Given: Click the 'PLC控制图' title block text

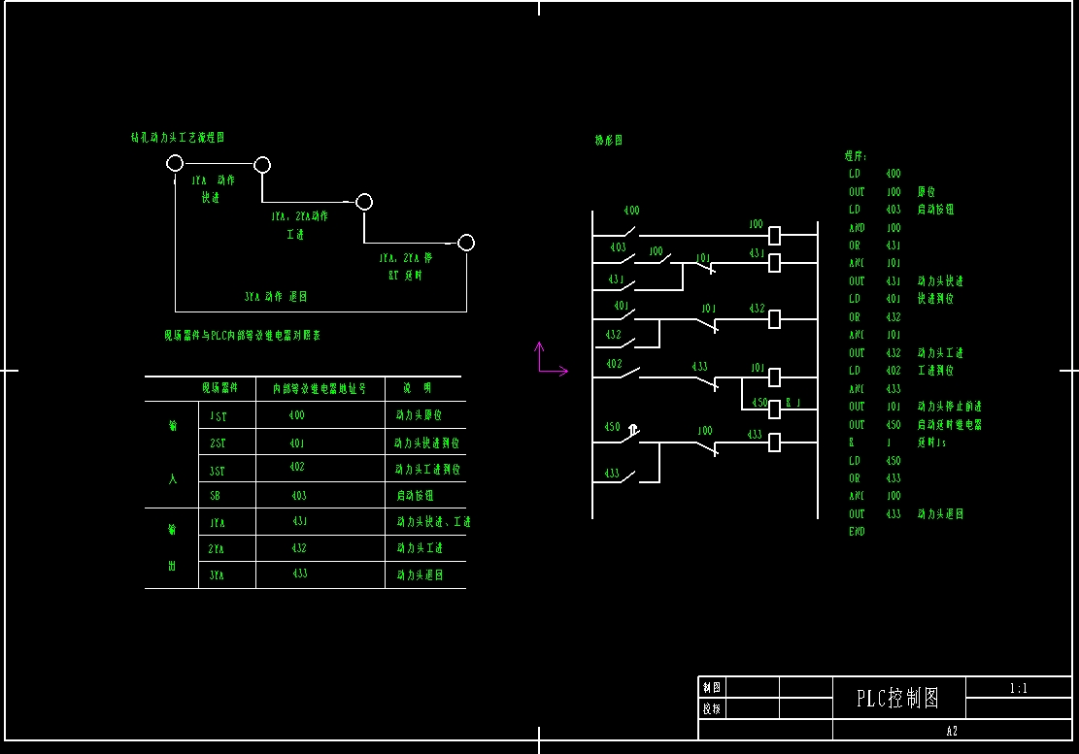Looking at the screenshot, I should (897, 699).
